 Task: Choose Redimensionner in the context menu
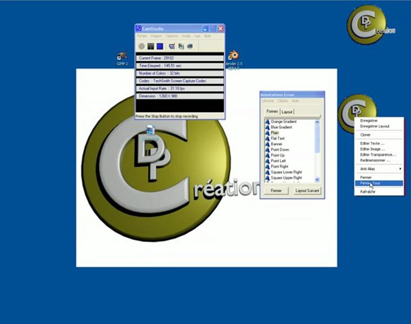(379, 161)
